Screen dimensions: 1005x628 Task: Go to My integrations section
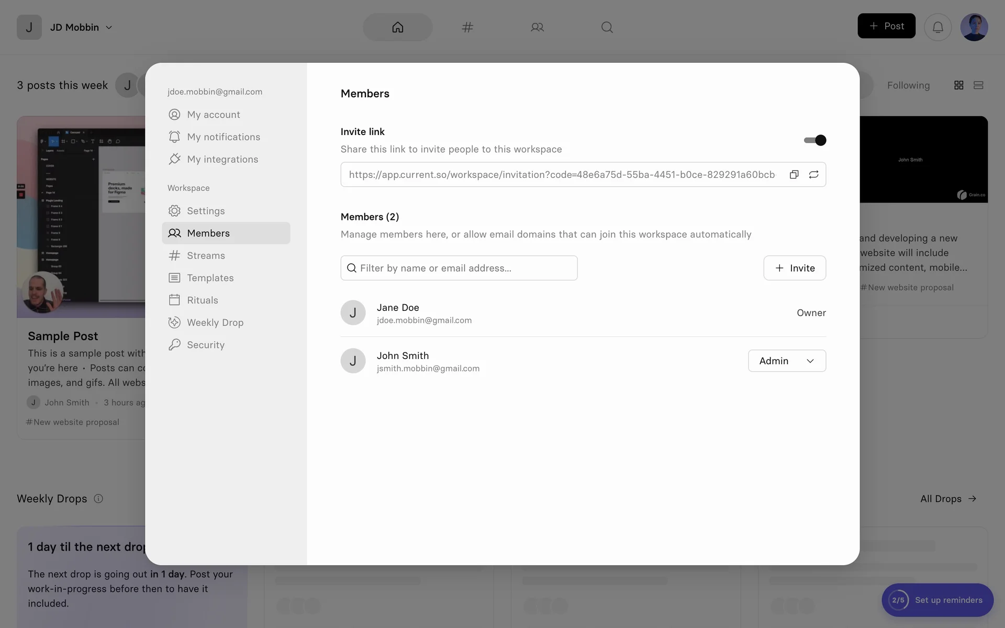(x=222, y=159)
